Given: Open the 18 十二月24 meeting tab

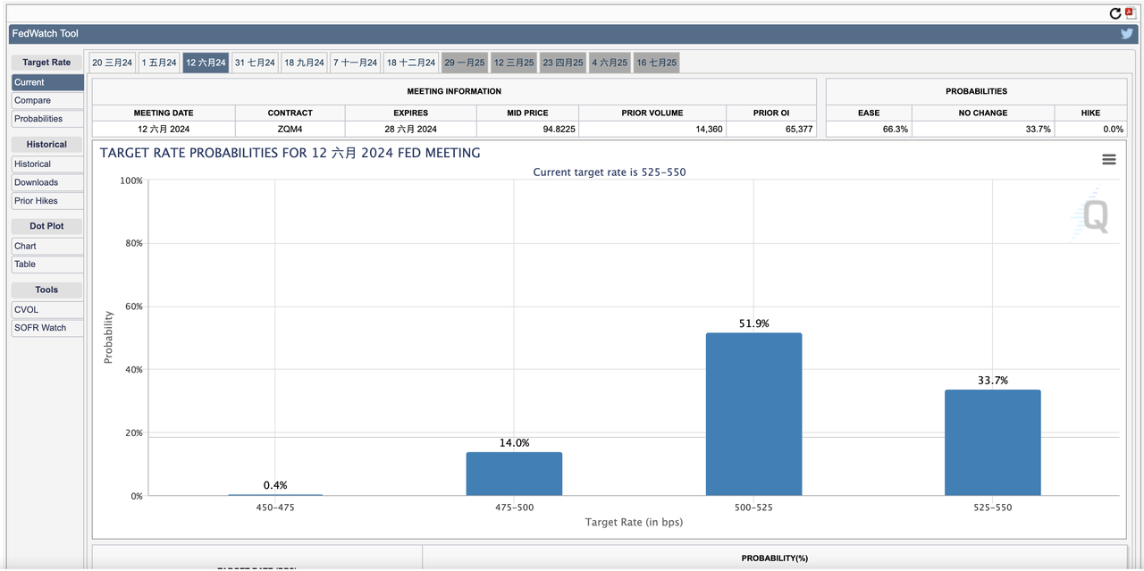Looking at the screenshot, I should [411, 63].
